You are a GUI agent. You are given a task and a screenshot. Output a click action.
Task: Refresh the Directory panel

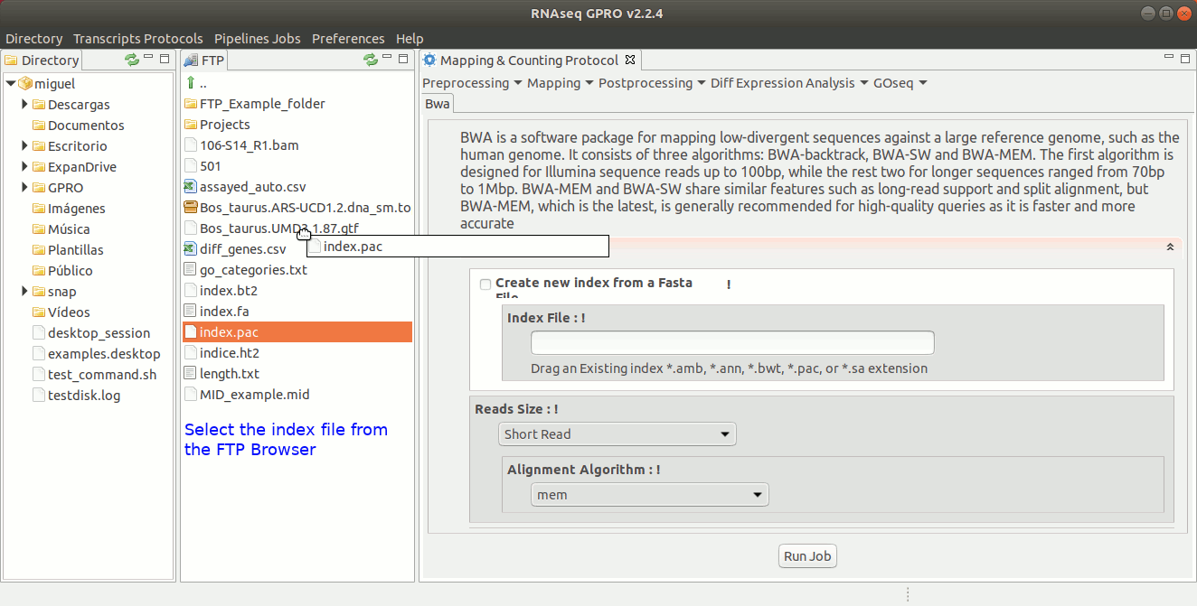(132, 60)
